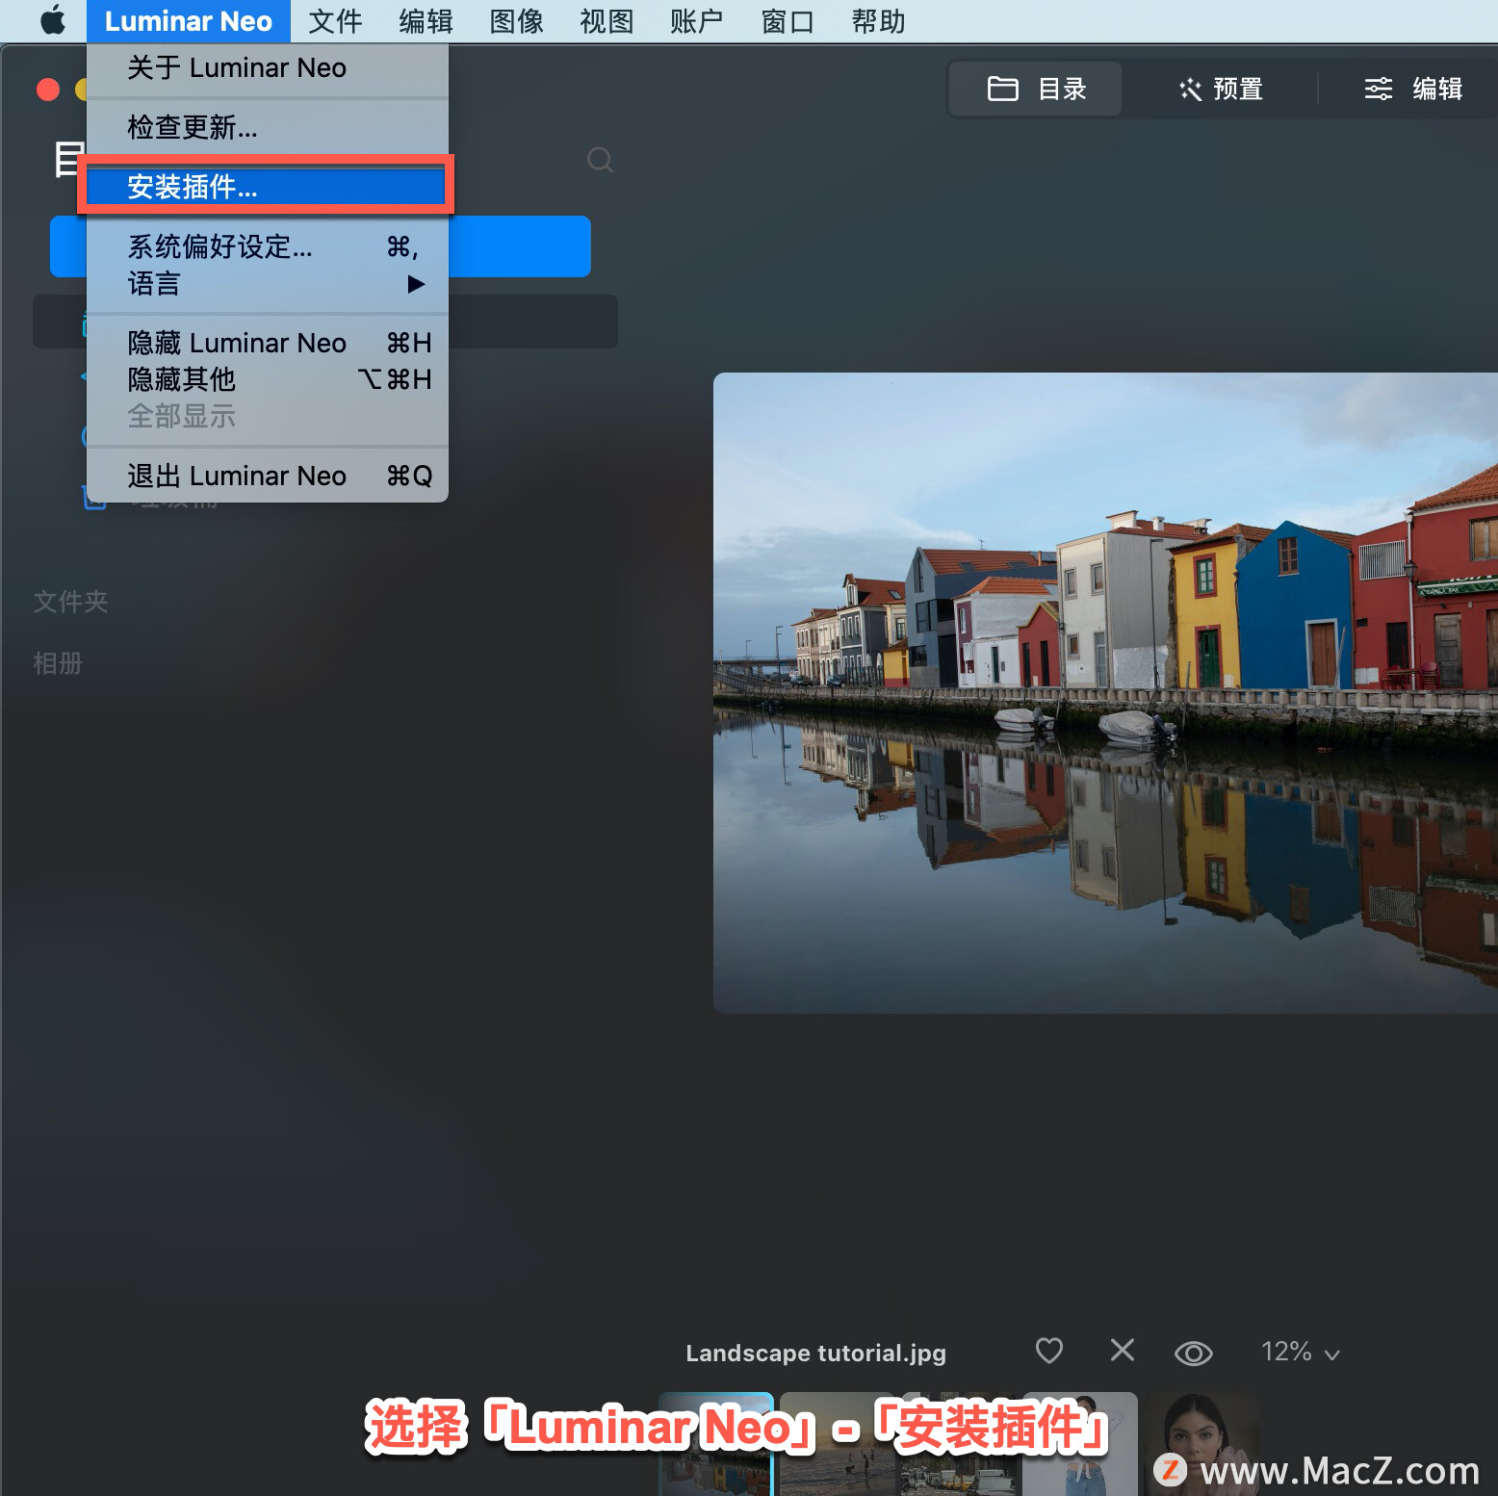Click the Landscape tutorial.jpg file name
The height and width of the screenshot is (1496, 1498).
[815, 1353]
